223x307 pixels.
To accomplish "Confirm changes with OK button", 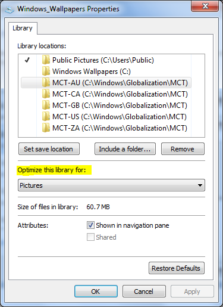I will [96, 292].
